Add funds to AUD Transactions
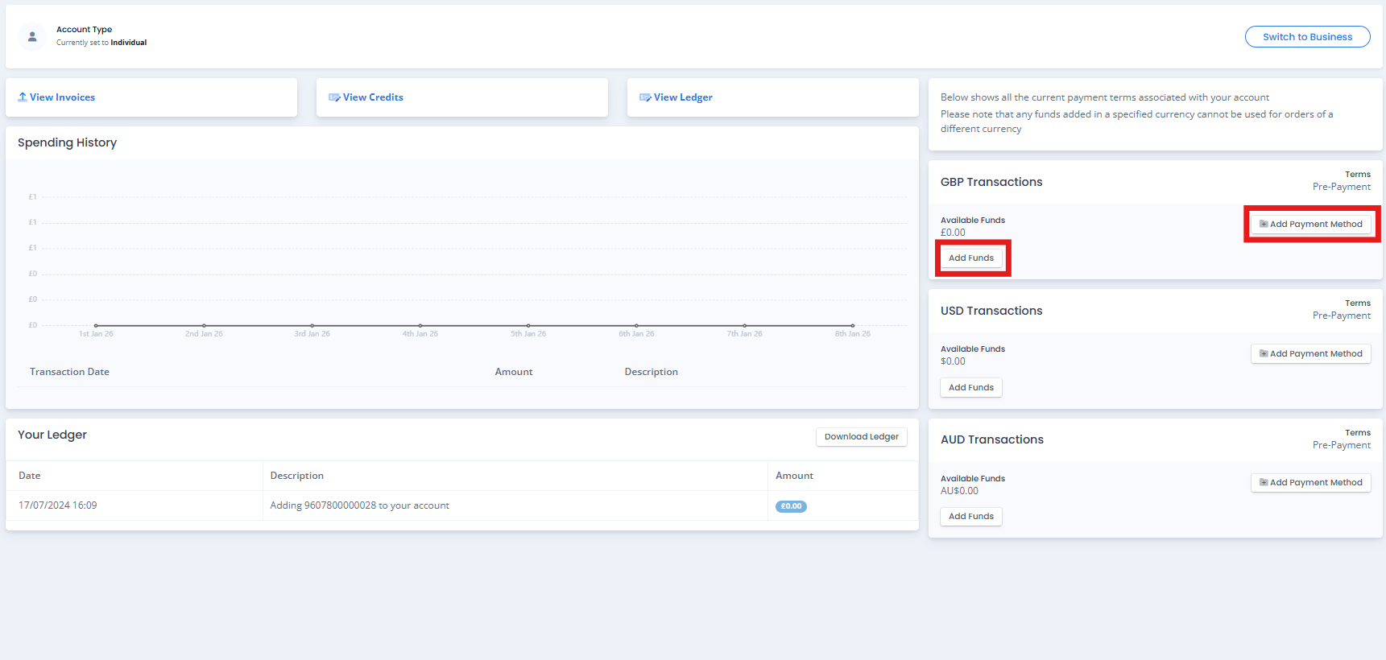1386x660 pixels. (x=970, y=517)
